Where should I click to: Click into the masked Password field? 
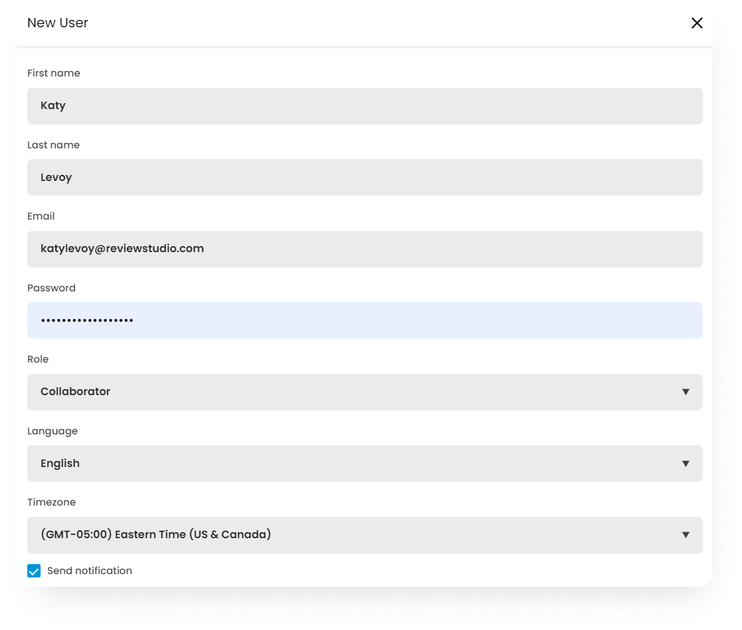(364, 320)
